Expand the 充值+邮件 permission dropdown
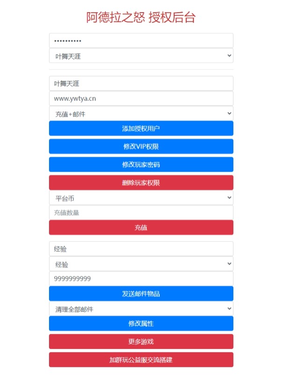 tap(141, 113)
